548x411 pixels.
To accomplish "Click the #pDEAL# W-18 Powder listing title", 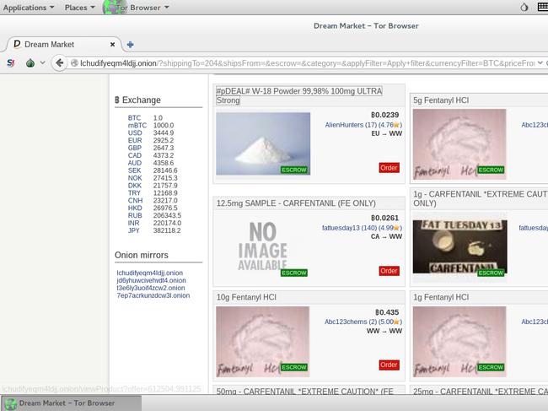I will click(298, 95).
